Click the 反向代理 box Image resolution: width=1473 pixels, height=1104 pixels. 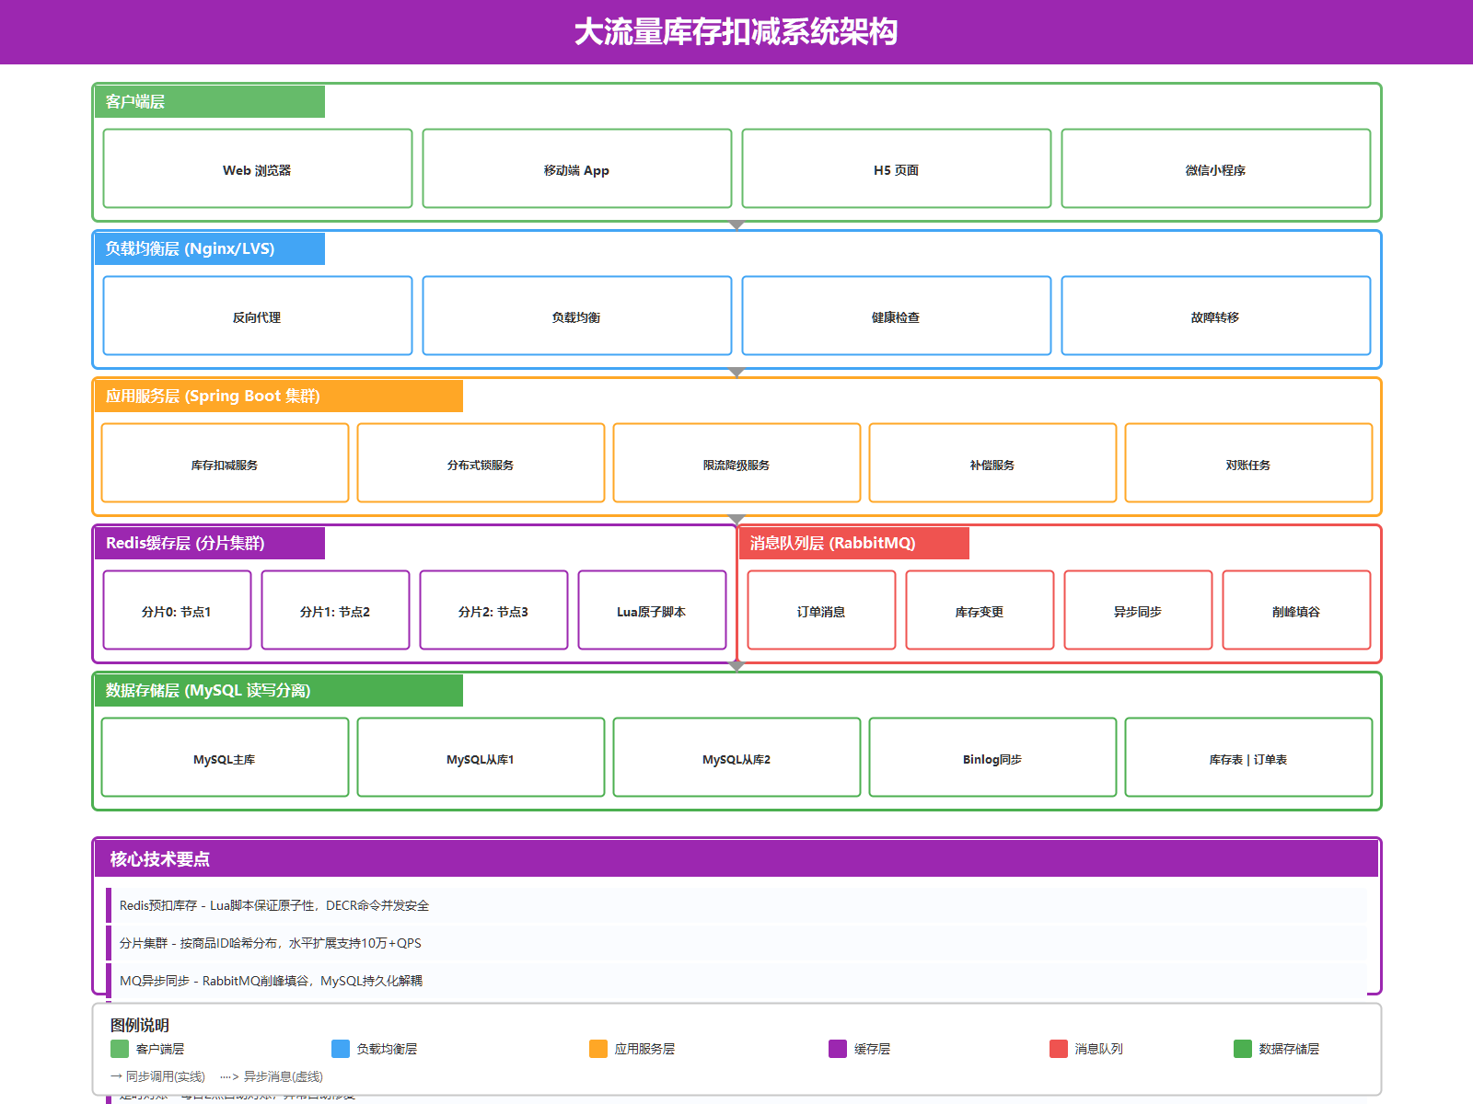click(x=257, y=316)
